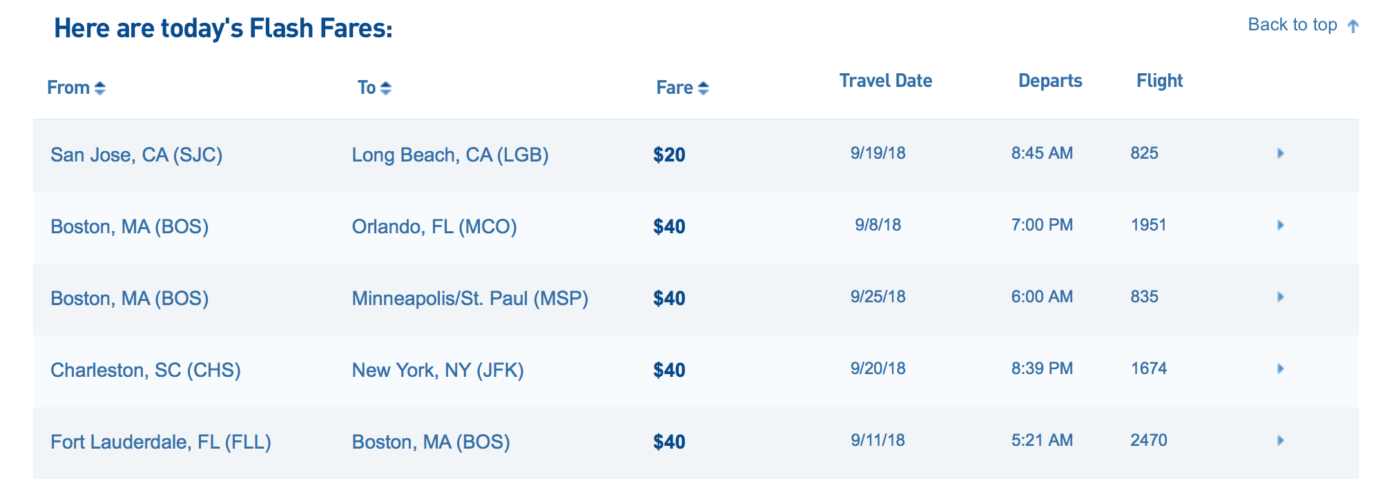Expand the Fort Lauderdale to Boston row arrow

click(1280, 440)
